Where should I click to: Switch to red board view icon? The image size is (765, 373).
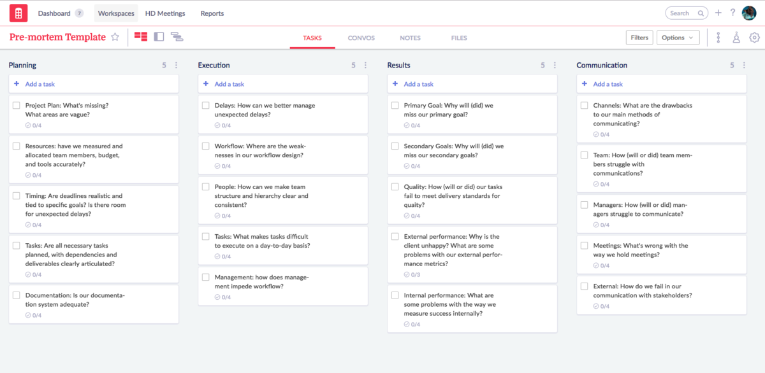coord(141,37)
